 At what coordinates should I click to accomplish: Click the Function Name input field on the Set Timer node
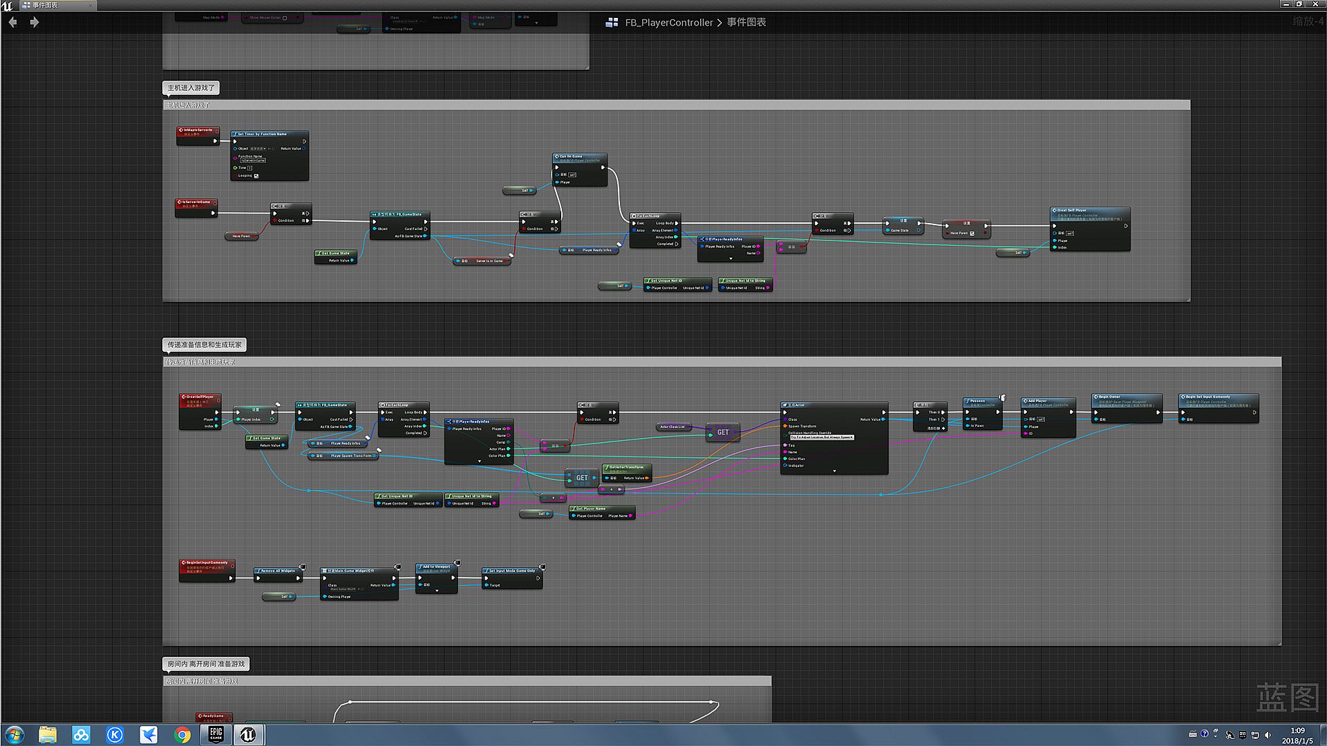(x=252, y=160)
